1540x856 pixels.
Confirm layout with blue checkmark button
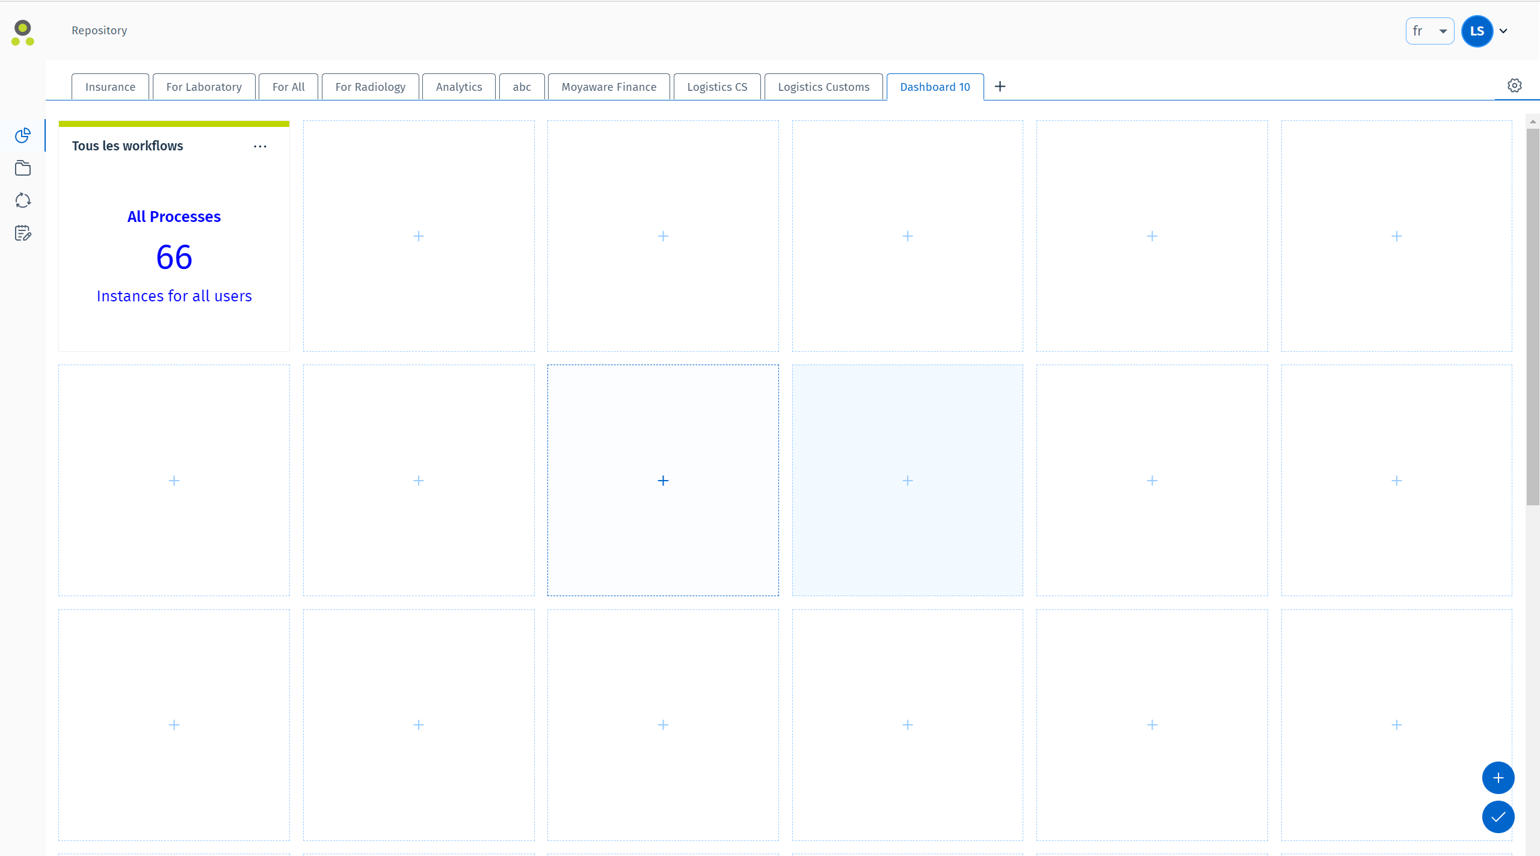(x=1498, y=817)
